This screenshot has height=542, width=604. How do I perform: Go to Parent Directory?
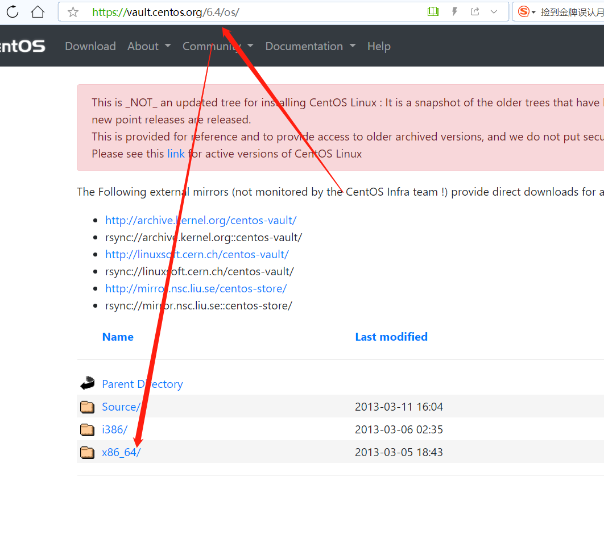click(x=143, y=384)
